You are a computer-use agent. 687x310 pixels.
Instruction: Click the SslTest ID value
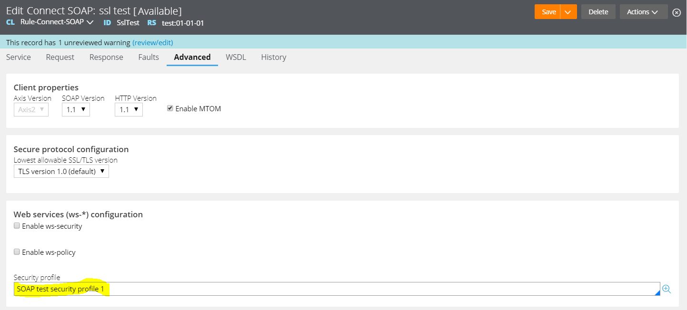tap(128, 23)
